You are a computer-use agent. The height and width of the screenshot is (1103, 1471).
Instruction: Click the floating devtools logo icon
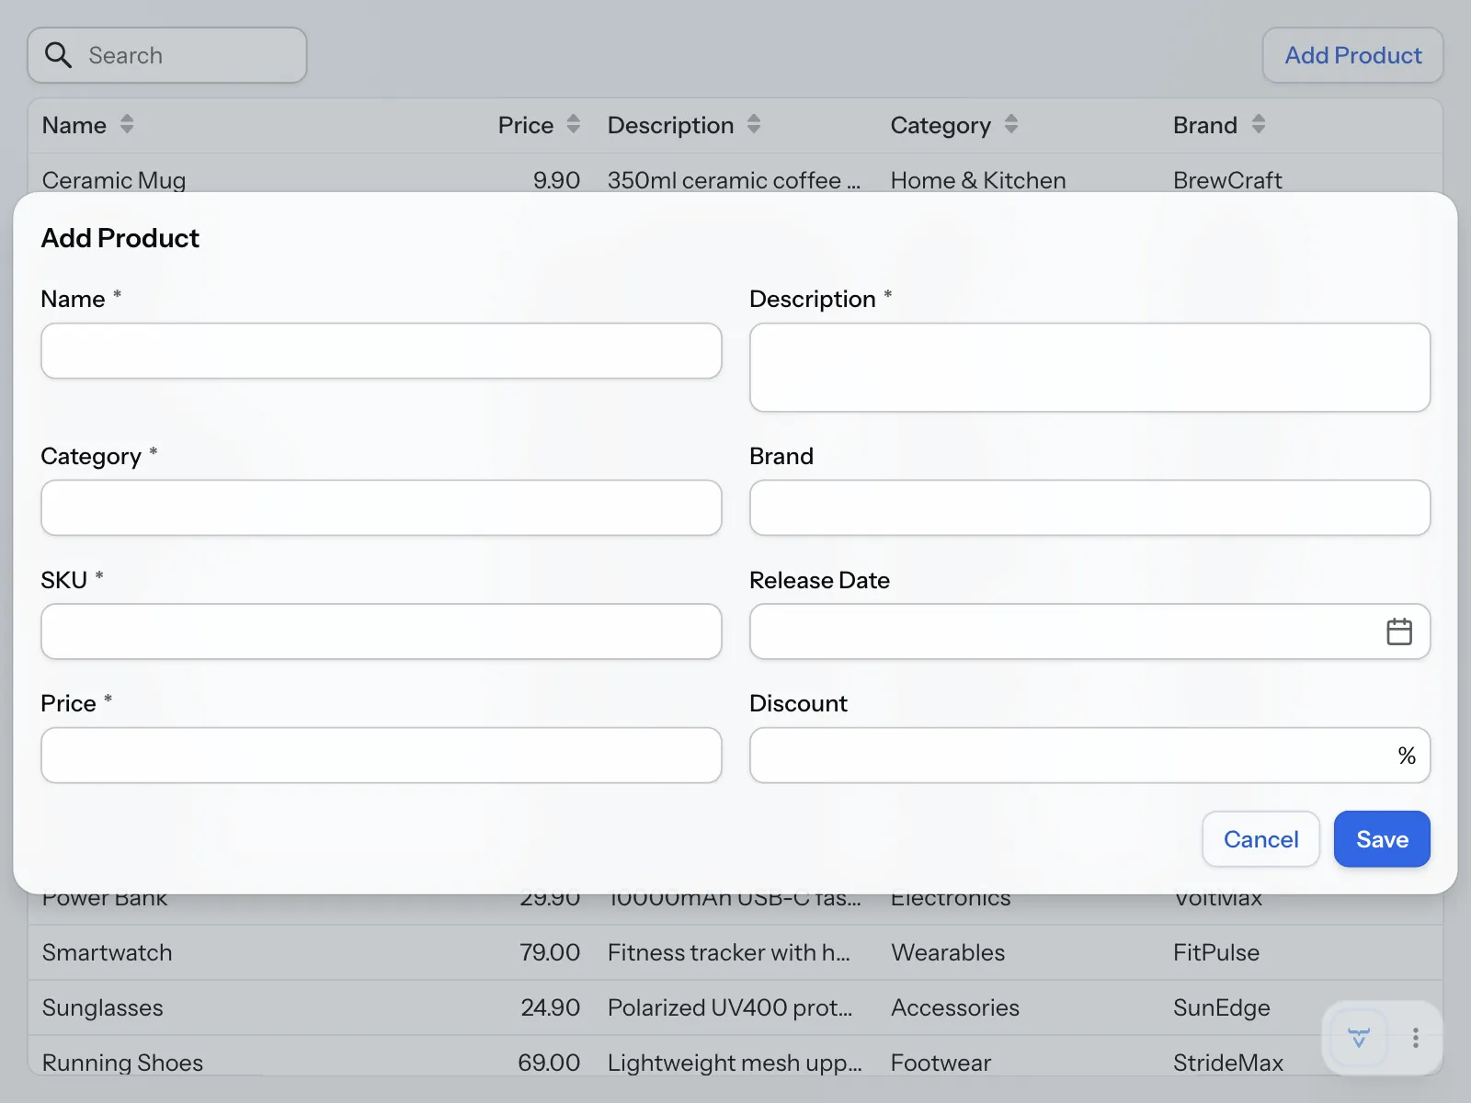[1359, 1039]
